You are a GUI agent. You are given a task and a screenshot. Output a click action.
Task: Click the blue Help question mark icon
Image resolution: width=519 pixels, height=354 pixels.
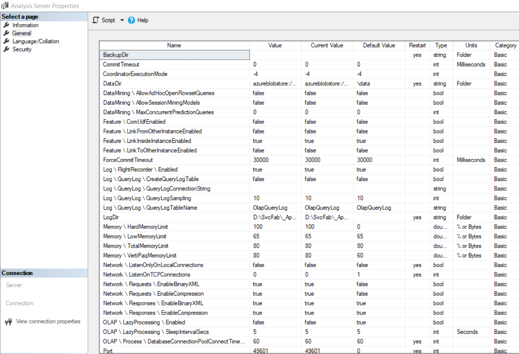point(131,20)
